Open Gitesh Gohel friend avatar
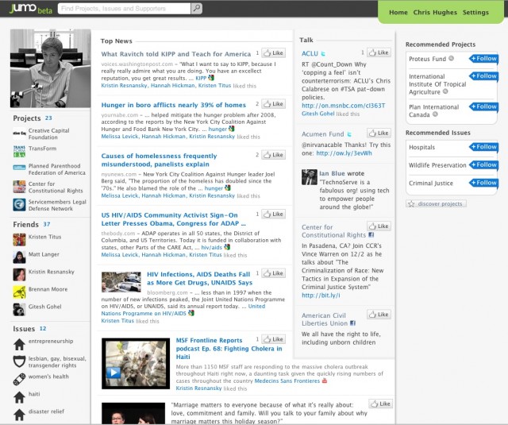Image resolution: width=508 pixels, height=425 pixels. (19, 310)
